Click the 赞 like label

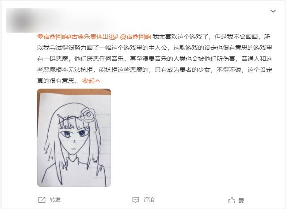click(x=241, y=200)
